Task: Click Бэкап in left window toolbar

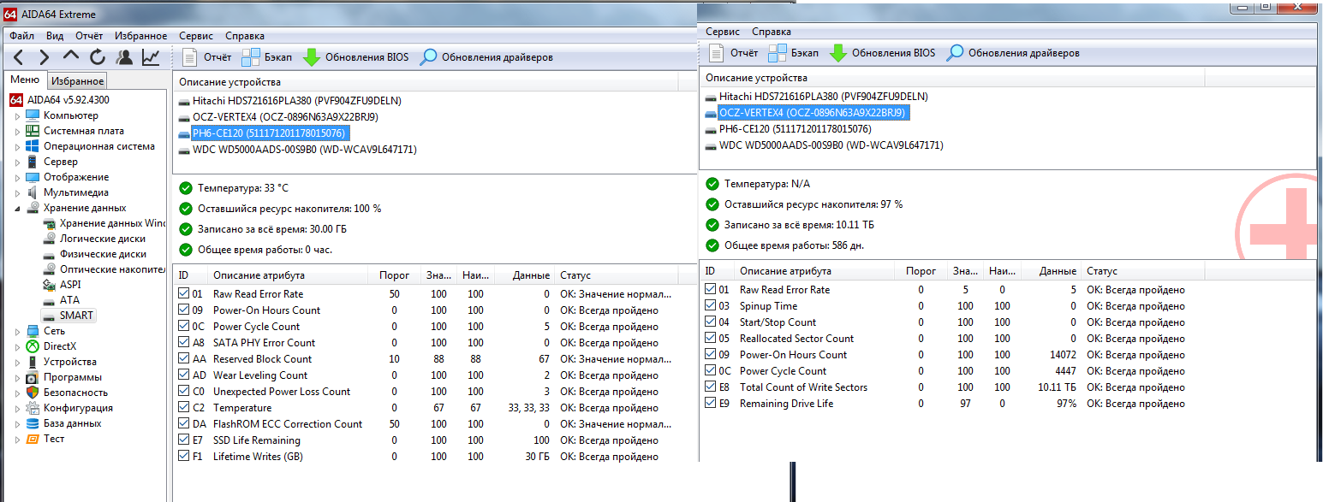Action: pyautogui.click(x=266, y=57)
